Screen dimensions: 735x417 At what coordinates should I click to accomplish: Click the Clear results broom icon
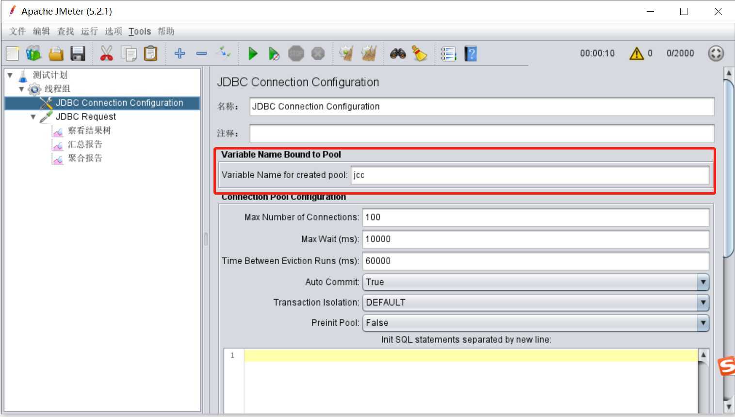[x=346, y=53]
